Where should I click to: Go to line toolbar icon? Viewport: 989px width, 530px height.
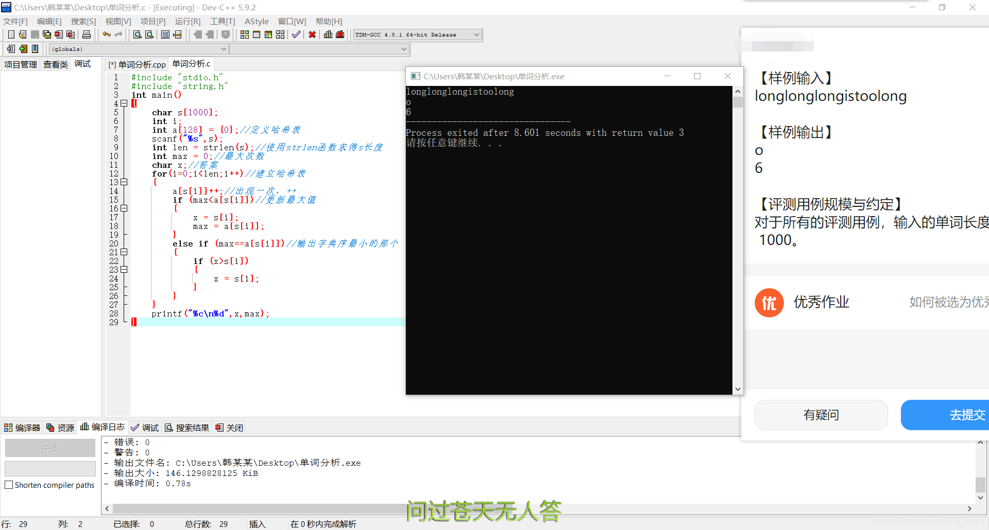[x=177, y=34]
